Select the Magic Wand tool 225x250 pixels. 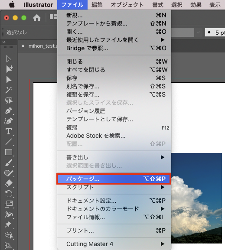[x=9, y=90]
